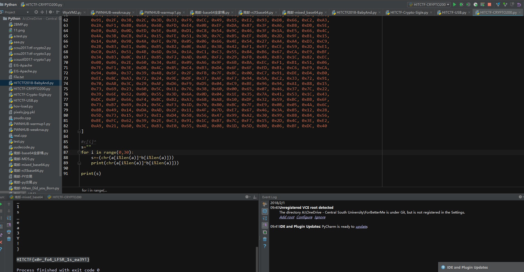Clear the Run console with the trash icon
524x272 pixels.
tap(9, 239)
